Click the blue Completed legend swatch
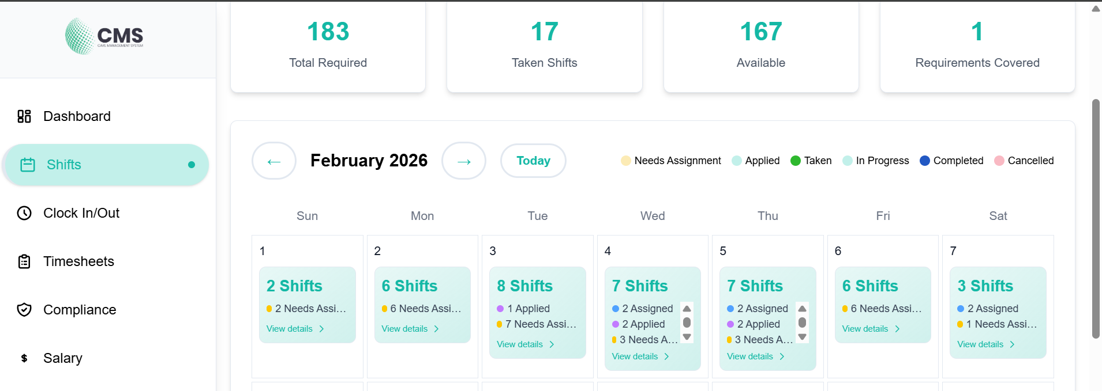The height and width of the screenshot is (391, 1102). (x=925, y=161)
